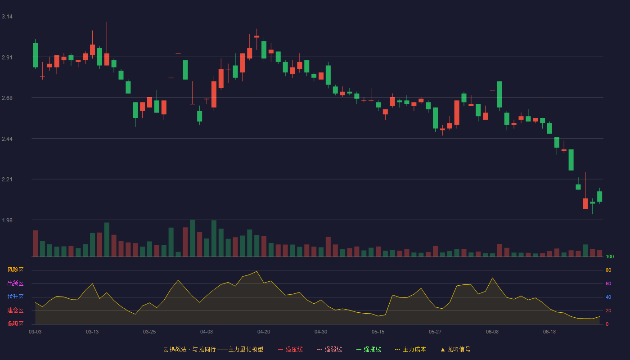Screen dimensions: 630x360
Task: Click the 2.44 price axis label
Action: click(x=7, y=139)
